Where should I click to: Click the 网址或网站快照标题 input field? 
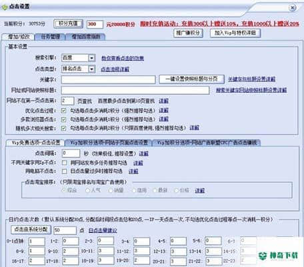click(x=135, y=90)
